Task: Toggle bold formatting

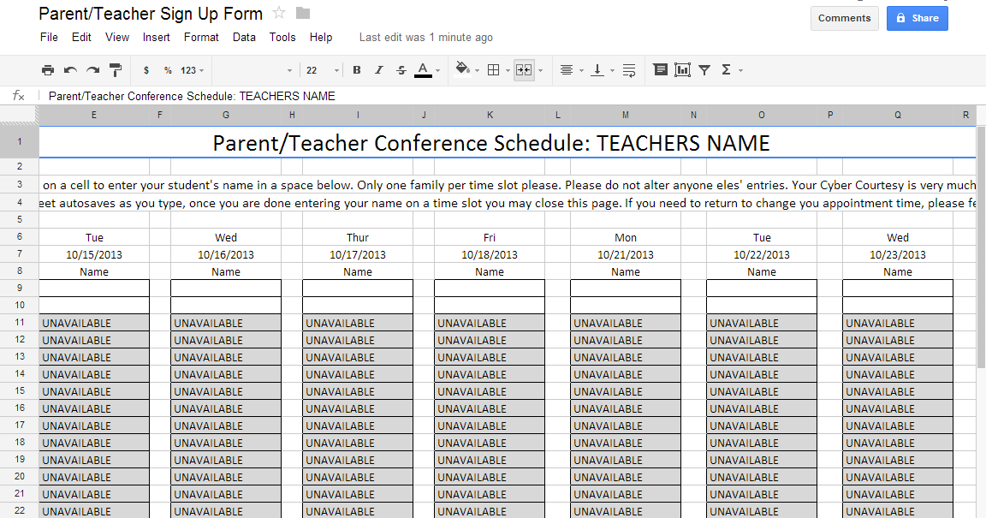Action: (356, 69)
